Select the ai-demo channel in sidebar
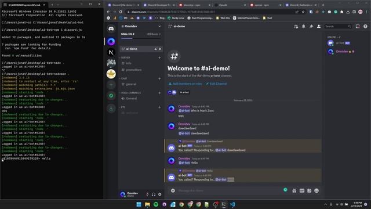Image resolution: width=371 pixels, height=209 pixels. [x=141, y=49]
